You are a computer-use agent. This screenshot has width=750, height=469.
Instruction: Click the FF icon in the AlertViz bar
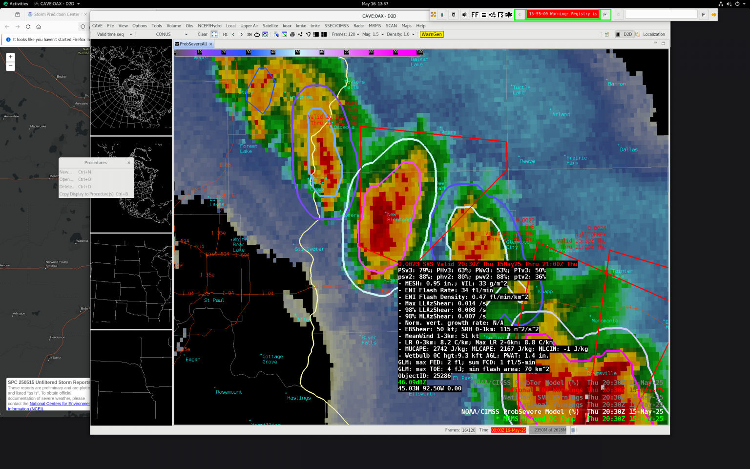click(475, 15)
